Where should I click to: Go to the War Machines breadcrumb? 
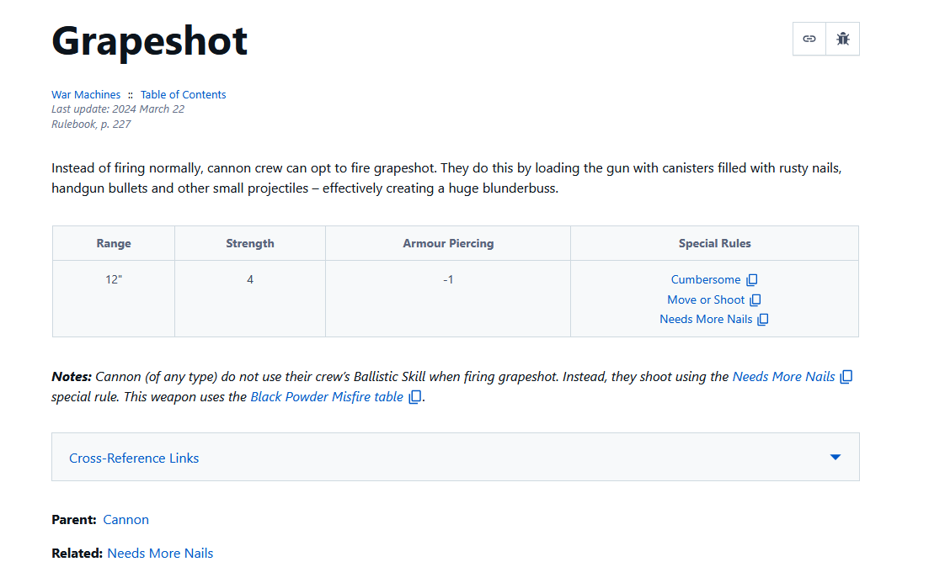pyautogui.click(x=86, y=95)
